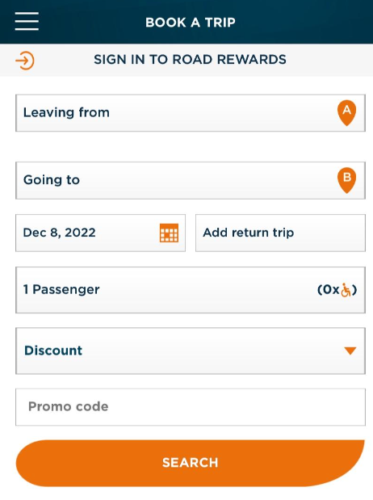Tap the orange location pin B
The width and height of the screenshot is (373, 500).
pyautogui.click(x=346, y=180)
